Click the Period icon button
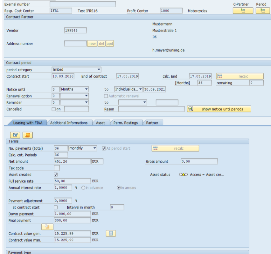 click(x=263, y=11)
